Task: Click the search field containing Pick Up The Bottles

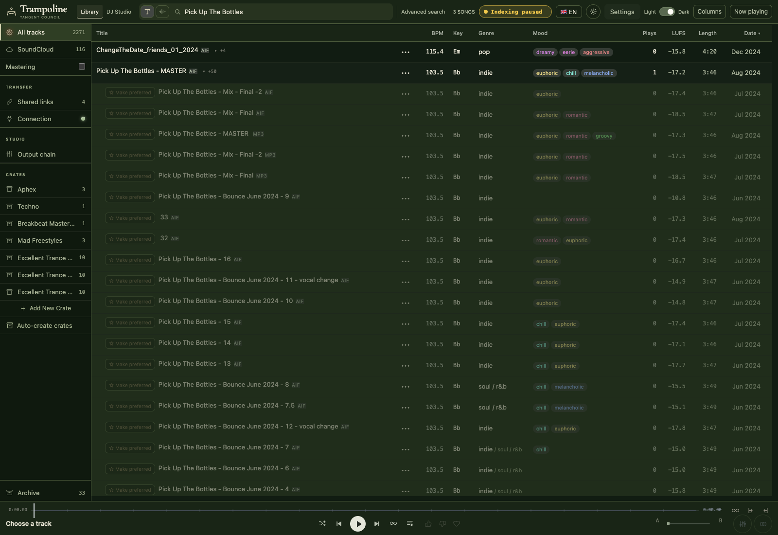Action: [282, 12]
